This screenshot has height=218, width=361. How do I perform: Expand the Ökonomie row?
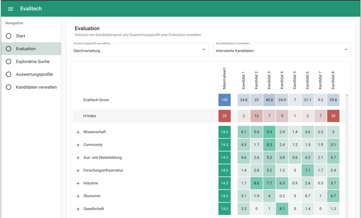(78, 196)
